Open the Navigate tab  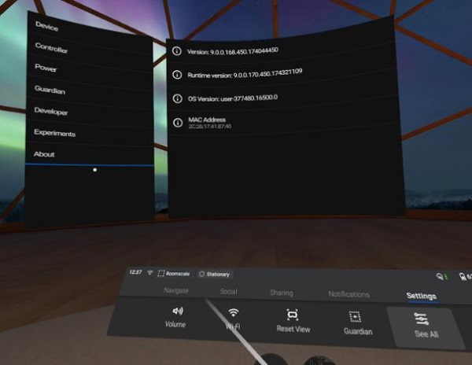[175, 291]
